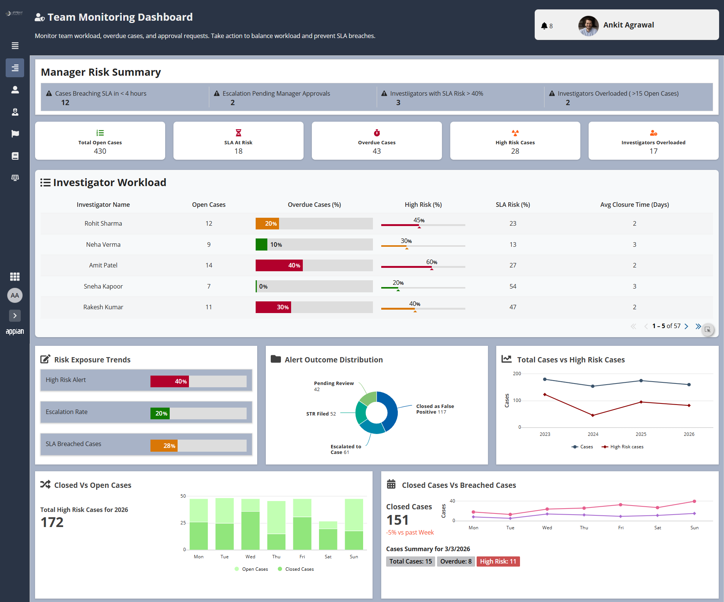The image size is (724, 602).
Task: Expand the sidebar with chevron arrow
Action: pyautogui.click(x=15, y=316)
